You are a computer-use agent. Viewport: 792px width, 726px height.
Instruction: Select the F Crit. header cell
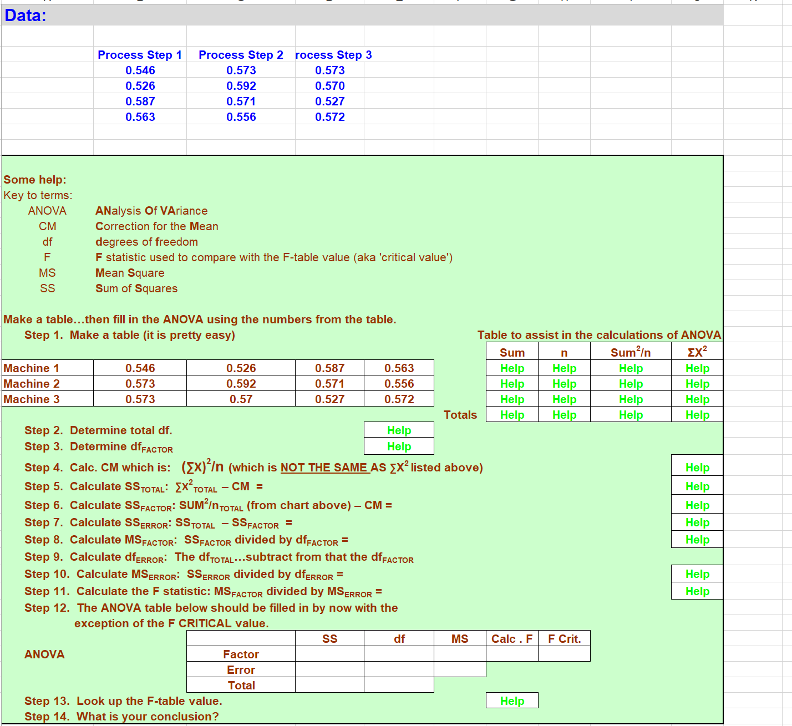563,638
